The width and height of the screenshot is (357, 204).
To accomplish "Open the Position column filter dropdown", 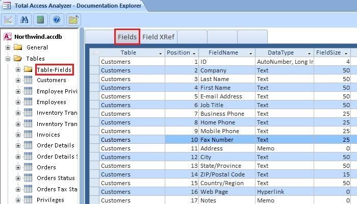I will pos(194,53).
